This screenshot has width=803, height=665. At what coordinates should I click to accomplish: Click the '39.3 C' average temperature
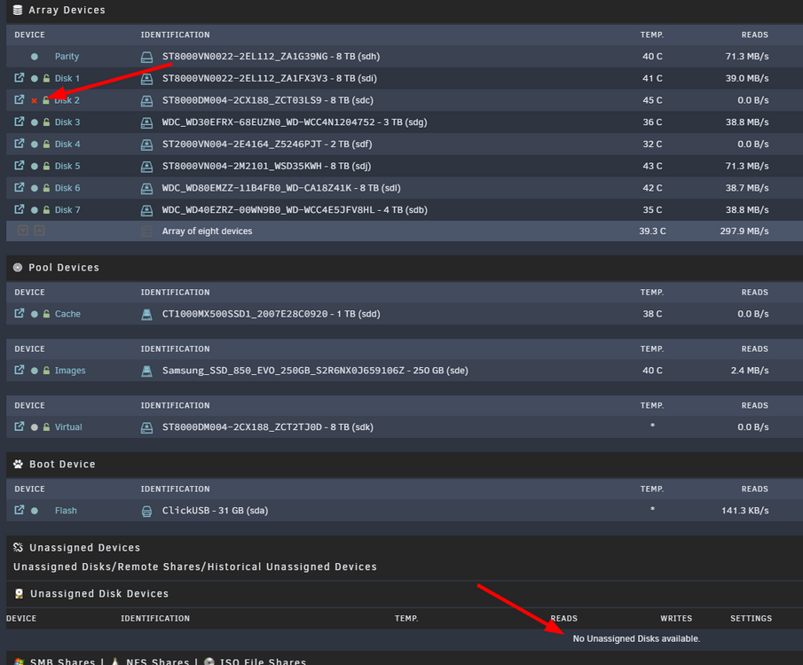point(652,231)
